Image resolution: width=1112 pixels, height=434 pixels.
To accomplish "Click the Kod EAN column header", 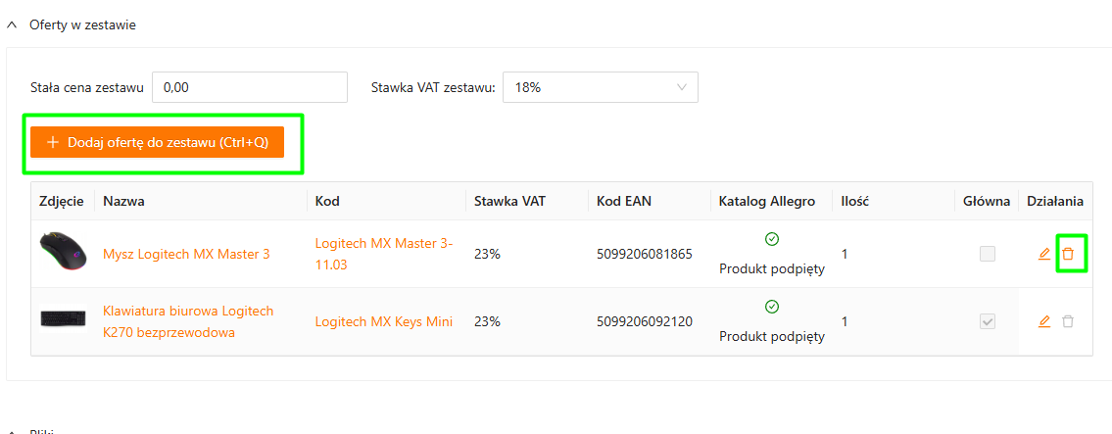I will click(623, 201).
